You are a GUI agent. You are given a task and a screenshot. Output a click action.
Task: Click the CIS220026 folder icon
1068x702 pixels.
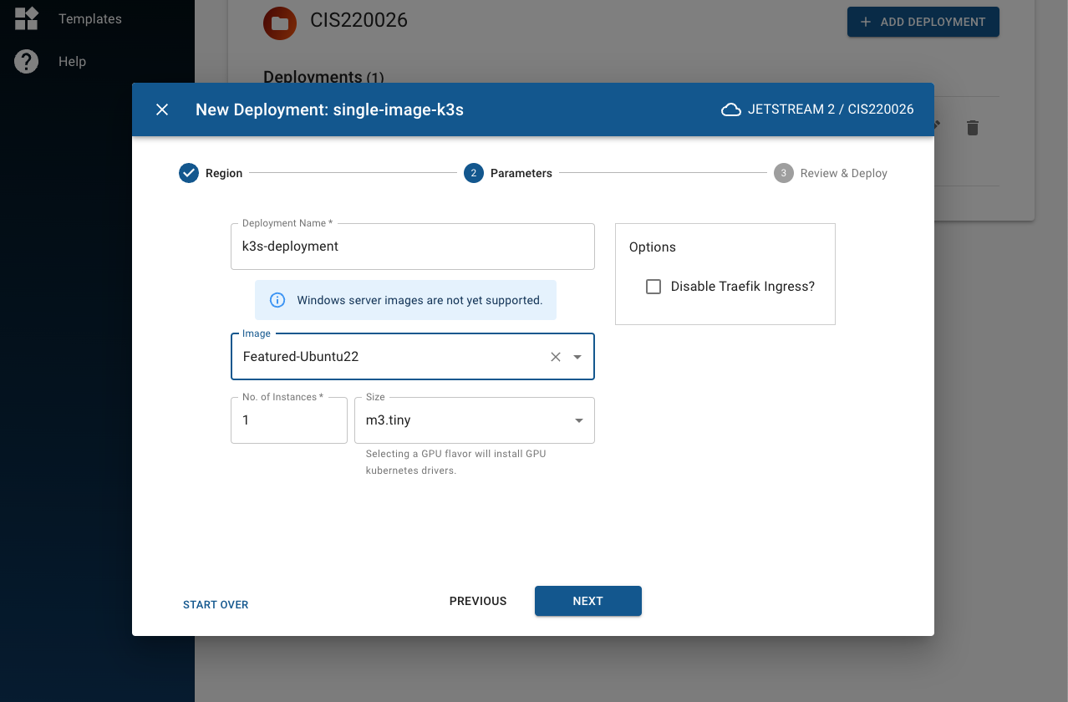tap(280, 23)
